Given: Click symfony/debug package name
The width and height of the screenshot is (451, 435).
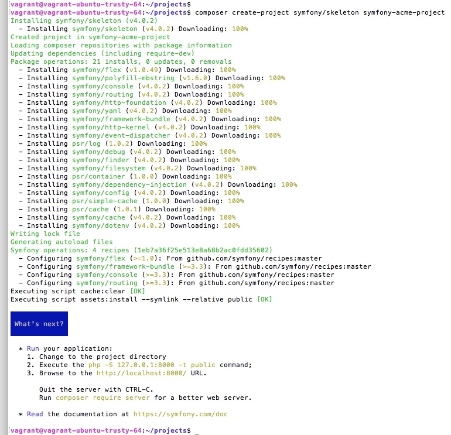Looking at the screenshot, I should point(98,152).
